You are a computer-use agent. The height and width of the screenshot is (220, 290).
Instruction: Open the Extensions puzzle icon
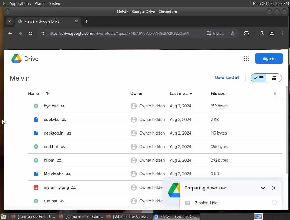pos(246,33)
